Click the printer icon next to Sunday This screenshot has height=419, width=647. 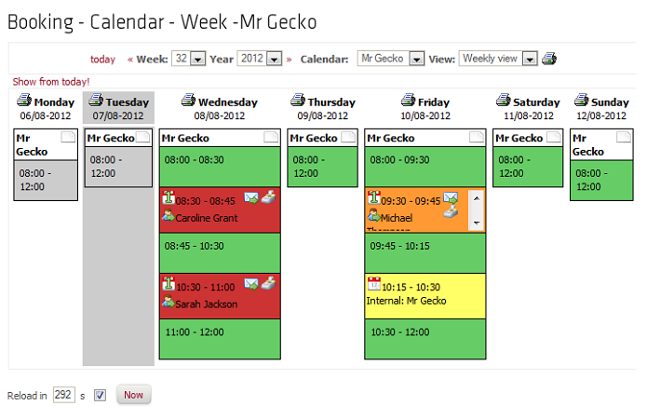click(x=582, y=101)
